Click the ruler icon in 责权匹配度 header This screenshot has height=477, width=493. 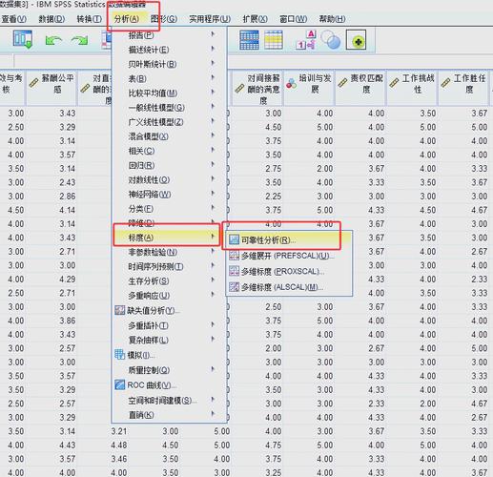(342, 83)
